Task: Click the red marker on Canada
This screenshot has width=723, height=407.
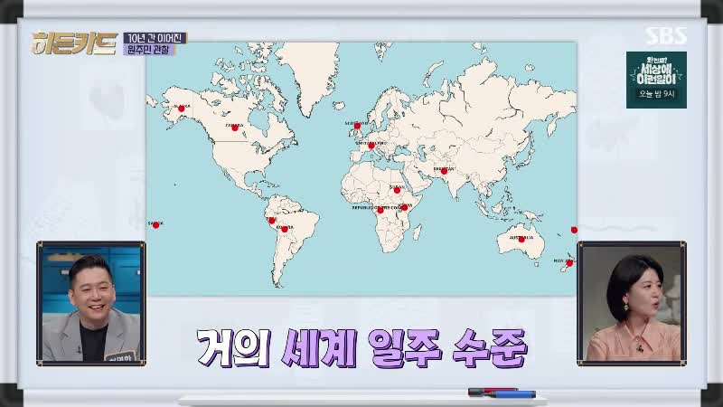Action: point(235,128)
